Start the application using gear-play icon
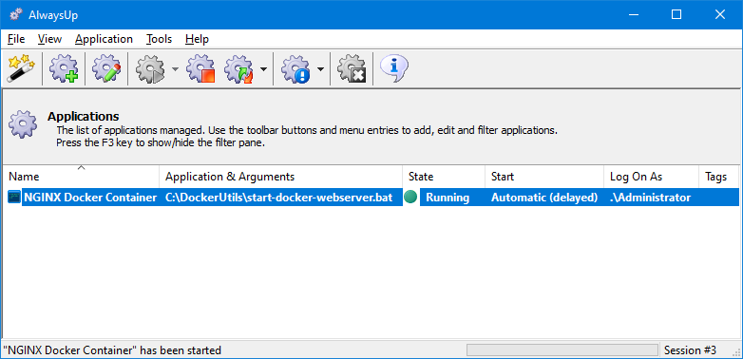 coord(150,68)
